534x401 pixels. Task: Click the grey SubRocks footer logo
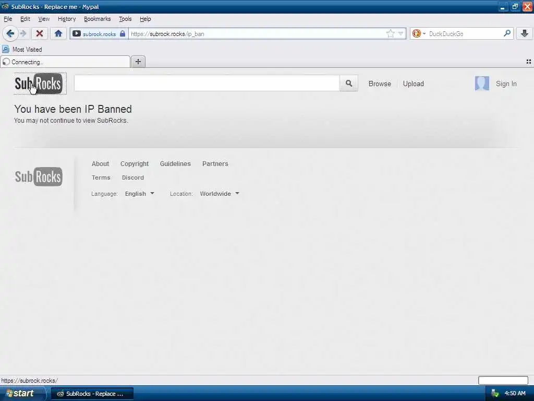tap(39, 176)
